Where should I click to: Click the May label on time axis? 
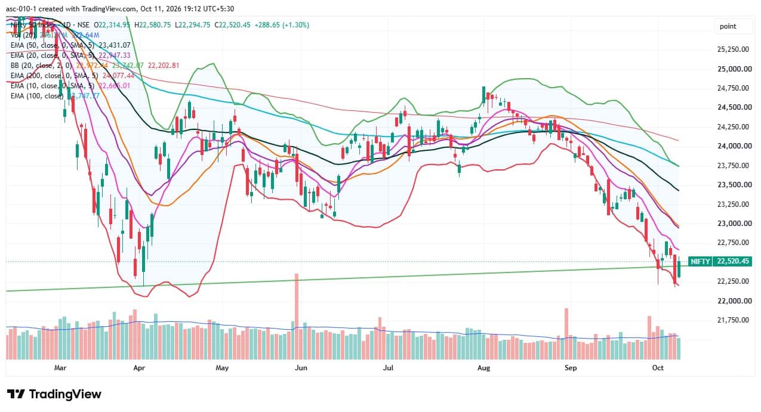tap(222, 368)
